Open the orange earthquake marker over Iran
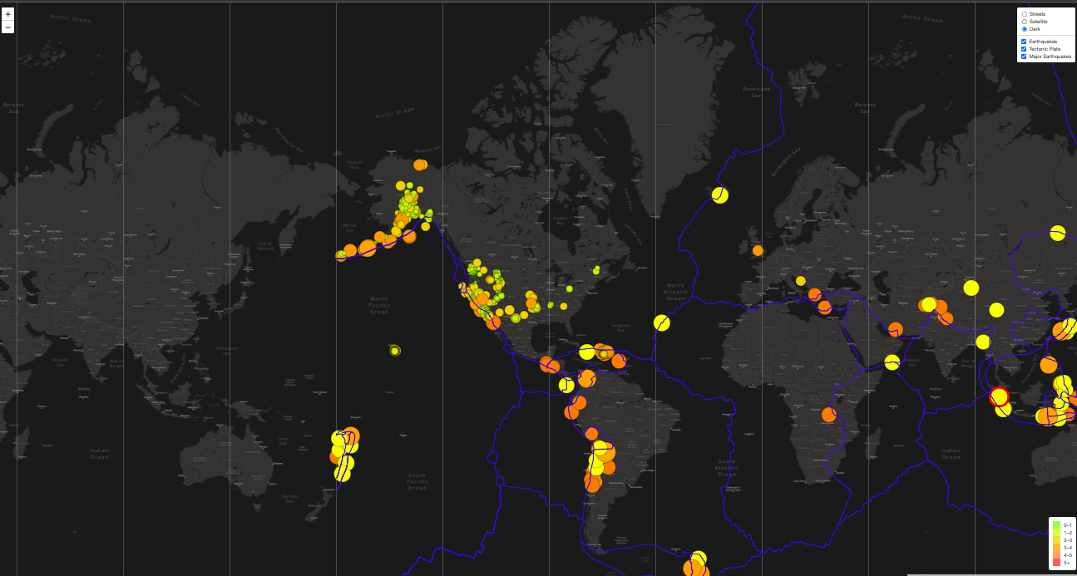Screen dimensions: 1077x576 (896, 329)
